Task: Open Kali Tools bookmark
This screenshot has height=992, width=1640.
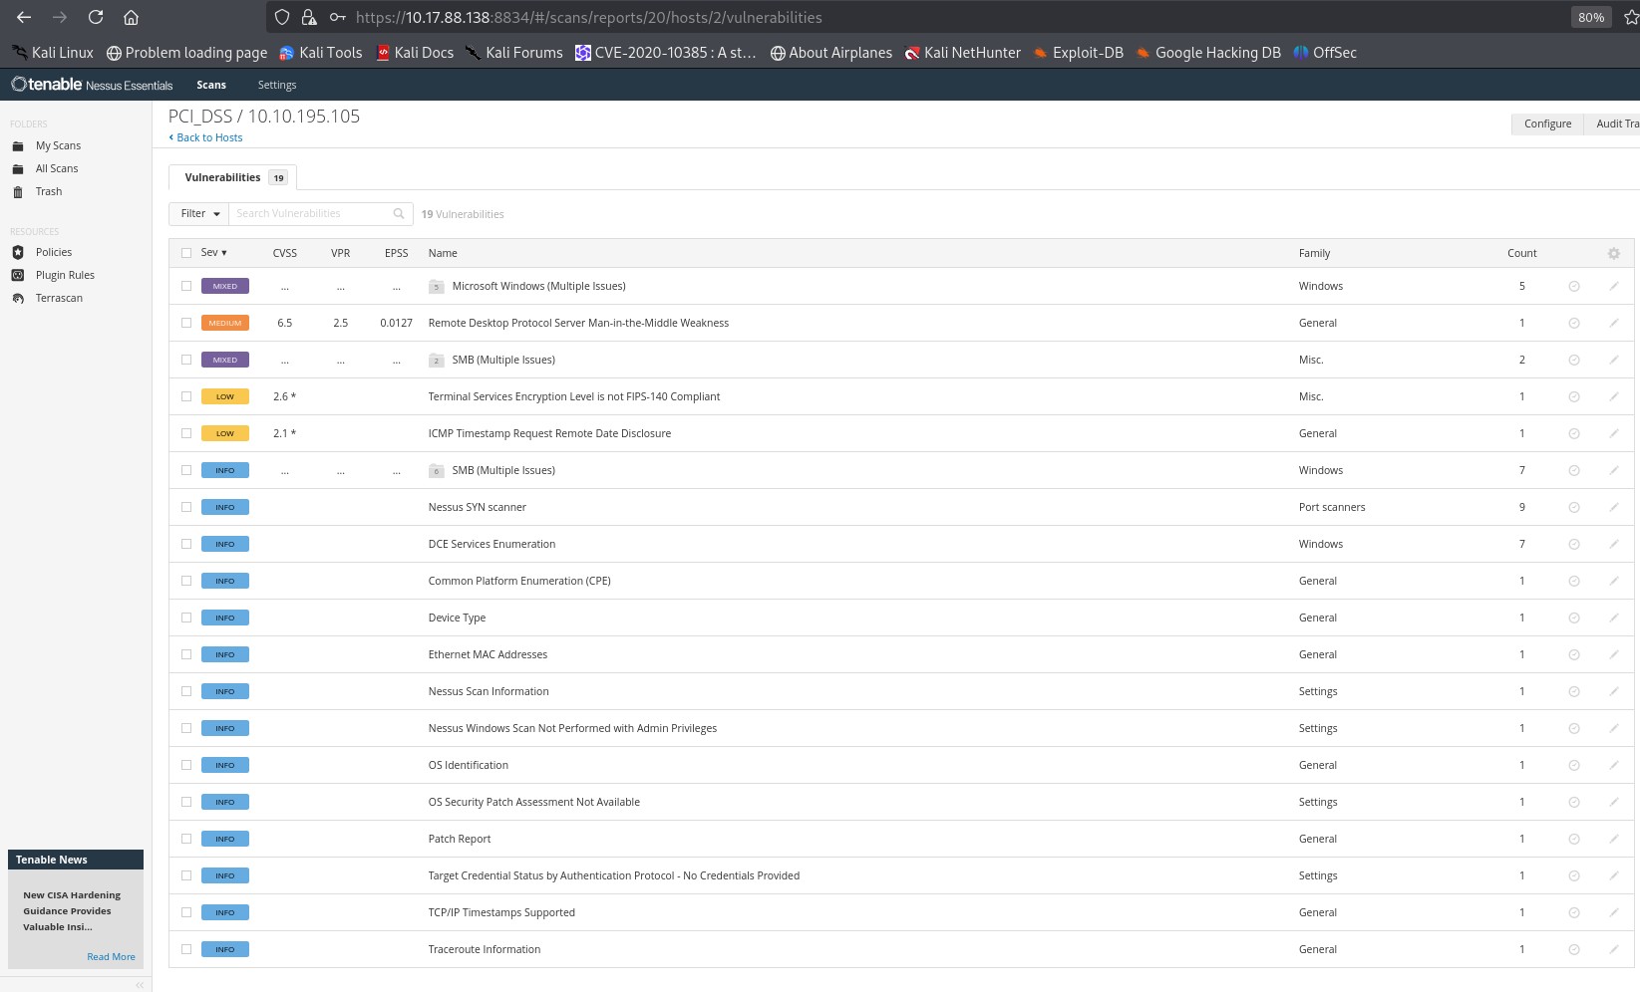Action: 321,53
